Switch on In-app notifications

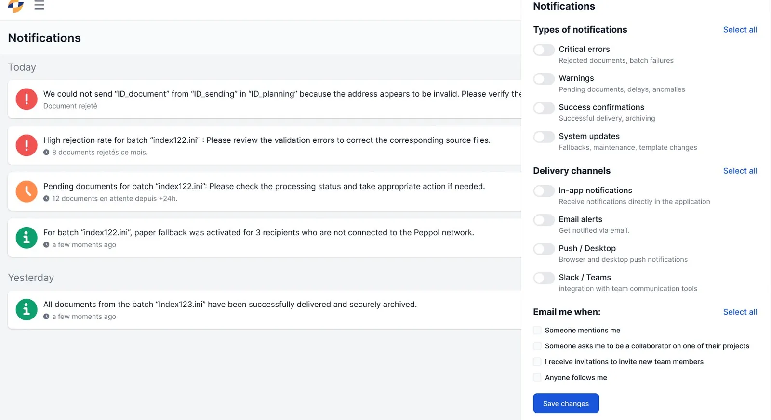click(544, 191)
